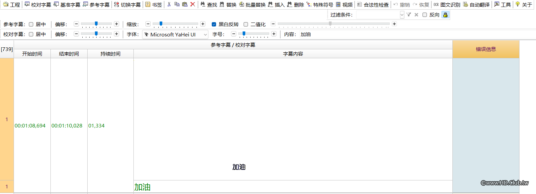Toggle the yellow lock icon

pyautogui.click(x=445, y=15)
